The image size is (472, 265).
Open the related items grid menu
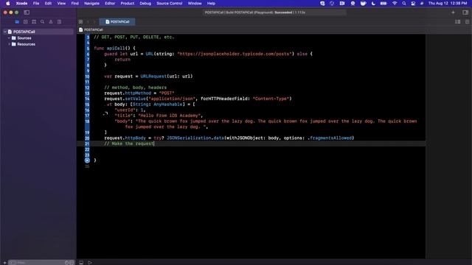[x=80, y=21]
